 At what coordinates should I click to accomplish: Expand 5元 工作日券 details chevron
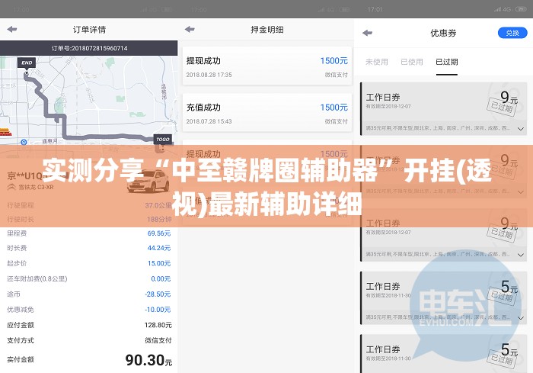click(x=520, y=318)
